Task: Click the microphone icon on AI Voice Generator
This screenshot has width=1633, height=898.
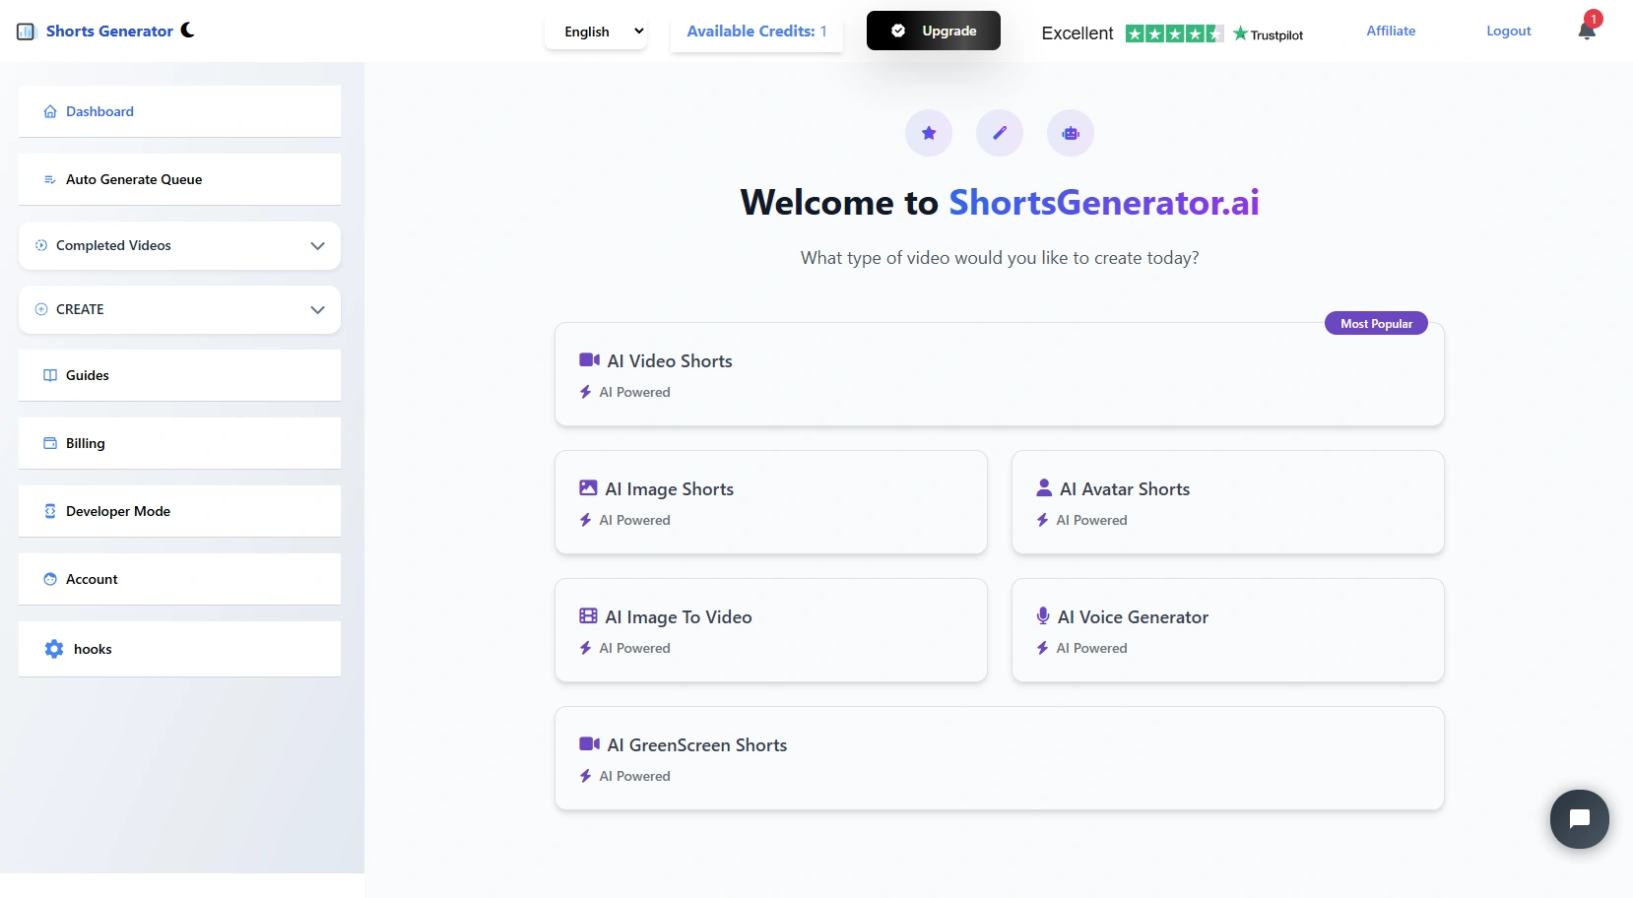Action: click(x=1043, y=615)
